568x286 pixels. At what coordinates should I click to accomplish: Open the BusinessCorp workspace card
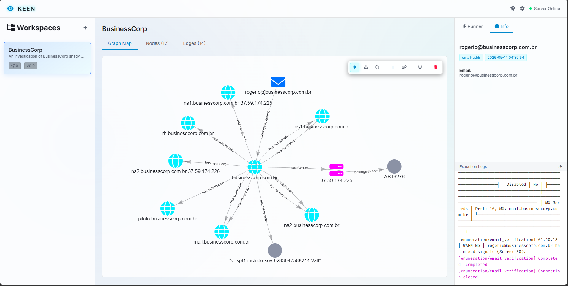pos(47,58)
